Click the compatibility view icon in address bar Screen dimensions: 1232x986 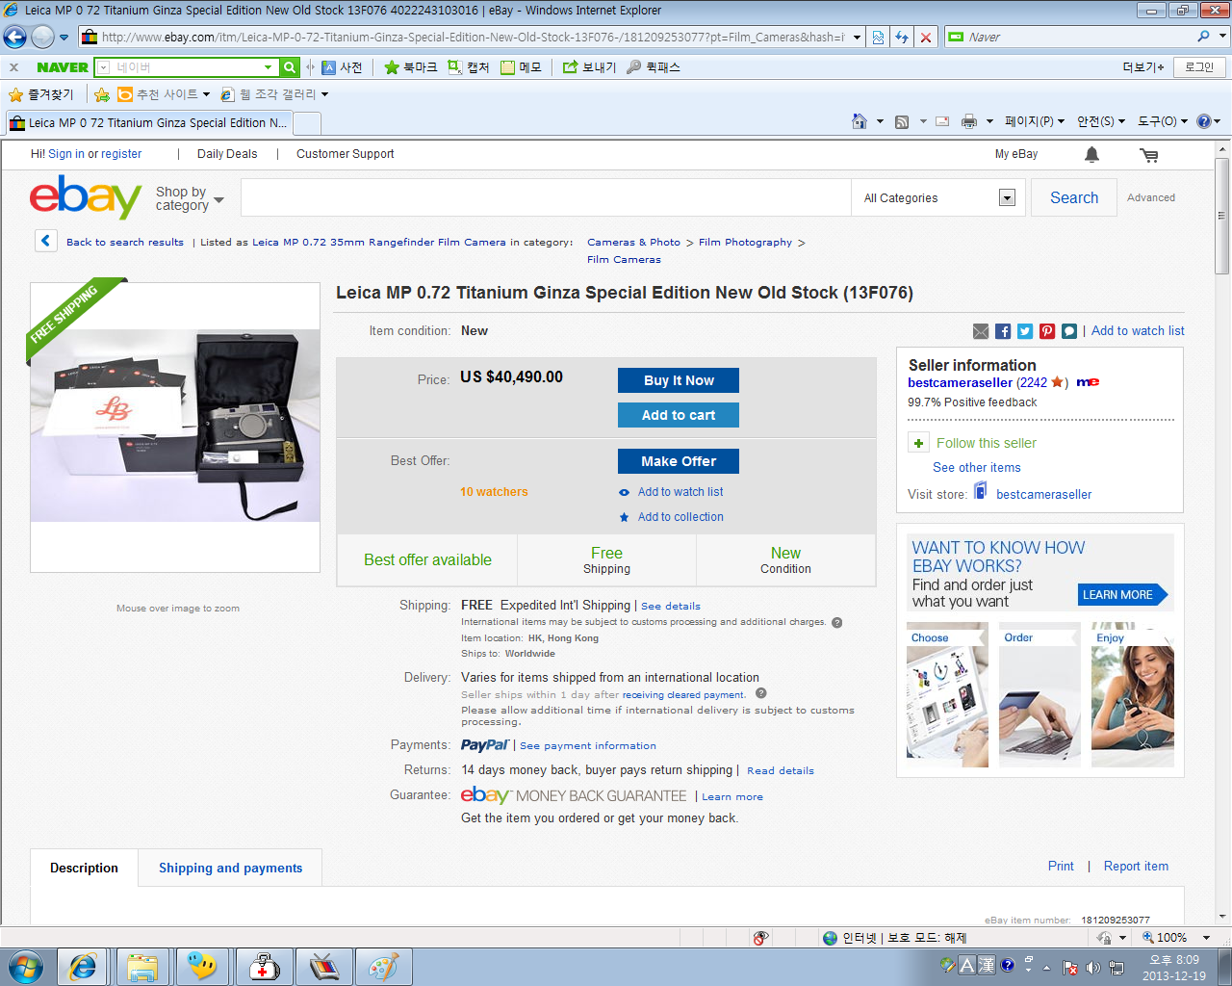(x=878, y=38)
